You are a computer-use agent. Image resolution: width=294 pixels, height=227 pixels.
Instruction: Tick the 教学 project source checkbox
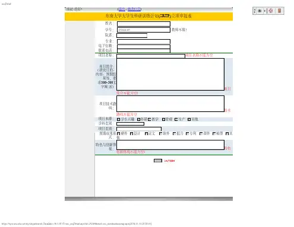tap(150, 119)
